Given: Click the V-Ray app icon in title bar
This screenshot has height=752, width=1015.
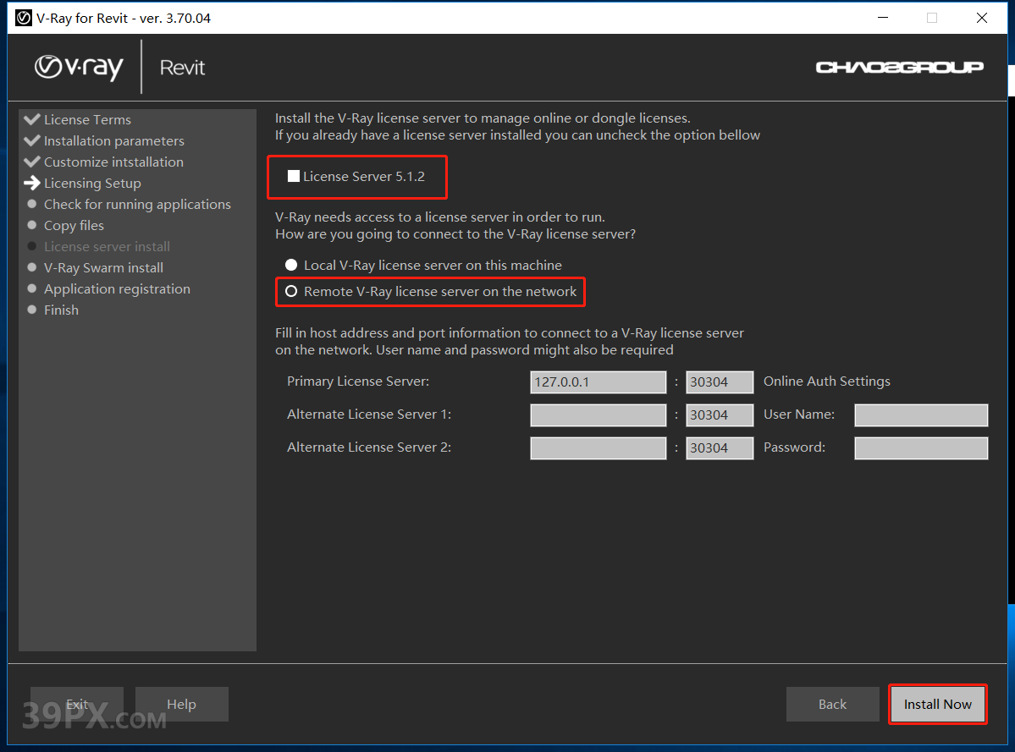Looking at the screenshot, I should point(24,18).
